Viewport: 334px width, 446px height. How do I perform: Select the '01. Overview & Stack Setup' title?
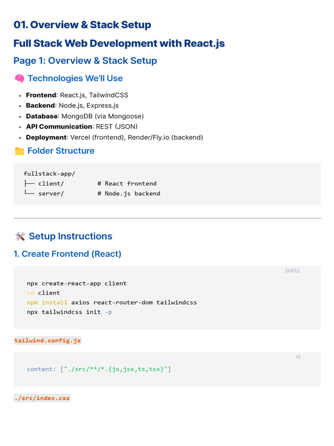(x=82, y=25)
